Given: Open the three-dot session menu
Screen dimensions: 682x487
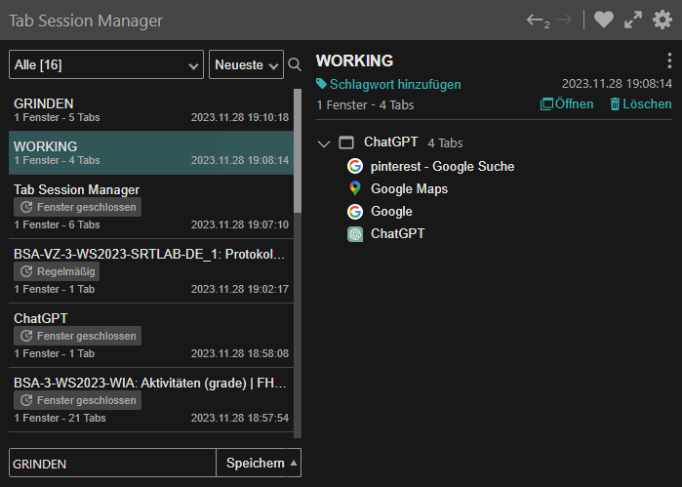Looking at the screenshot, I should tap(668, 61).
